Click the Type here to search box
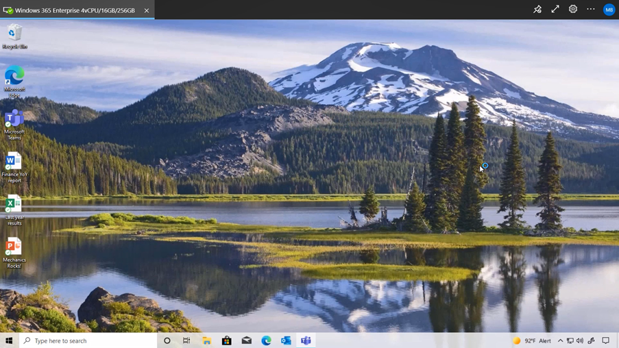This screenshot has height=348, width=619. [89, 340]
